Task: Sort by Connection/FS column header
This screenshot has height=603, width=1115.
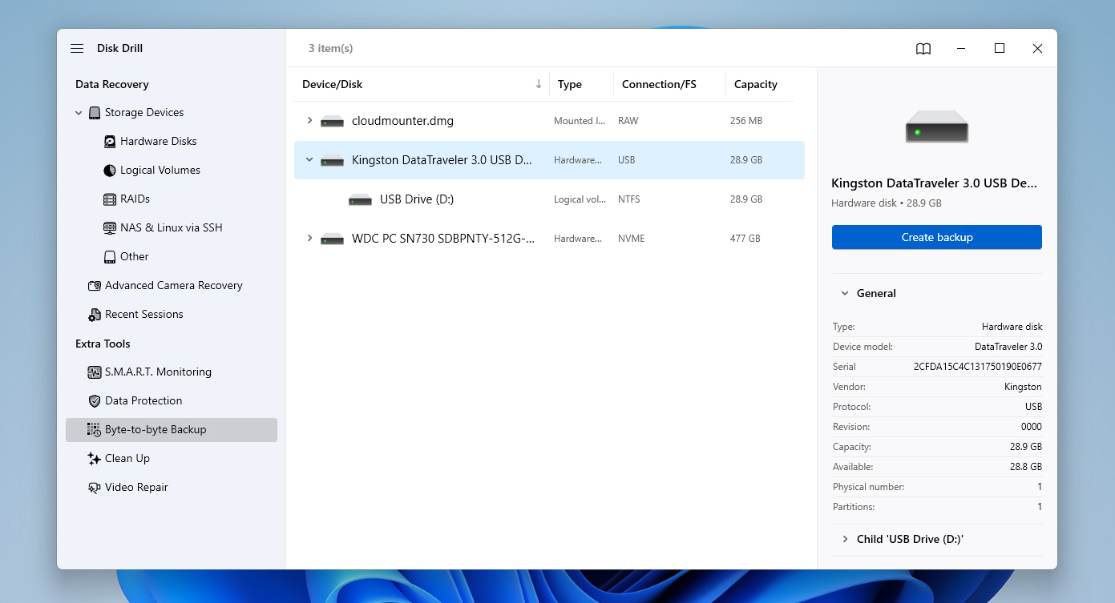Action: pyautogui.click(x=660, y=85)
